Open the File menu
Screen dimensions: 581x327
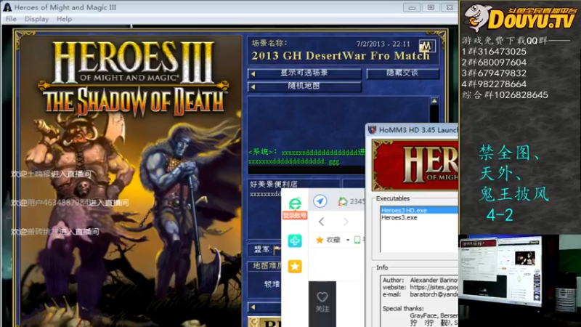pos(11,19)
